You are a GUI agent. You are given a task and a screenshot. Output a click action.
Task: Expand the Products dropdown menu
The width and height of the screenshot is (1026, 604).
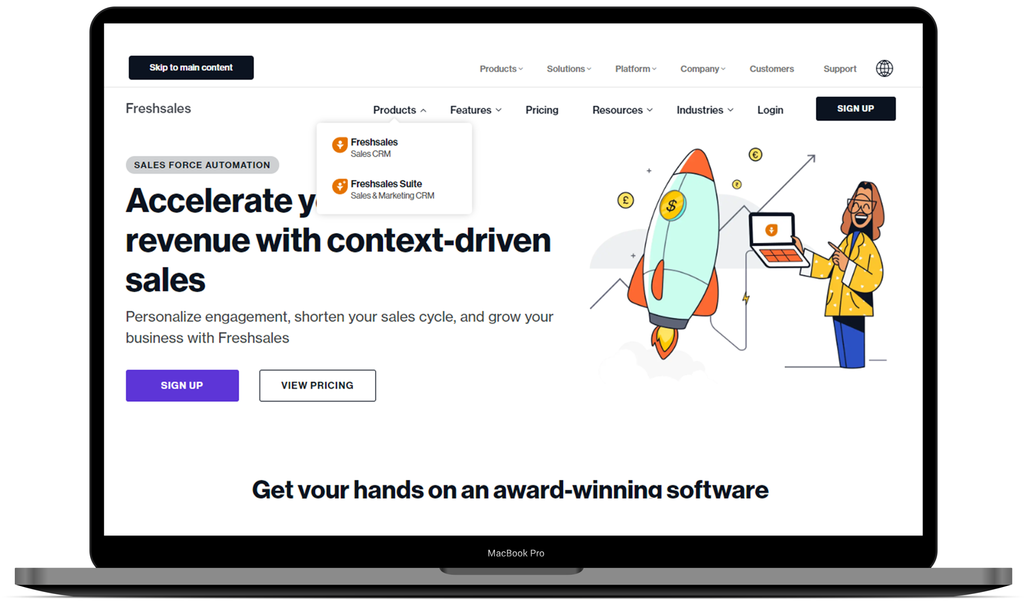[x=398, y=109]
